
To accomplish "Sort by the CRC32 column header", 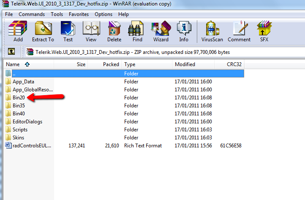I will click(x=229, y=64).
